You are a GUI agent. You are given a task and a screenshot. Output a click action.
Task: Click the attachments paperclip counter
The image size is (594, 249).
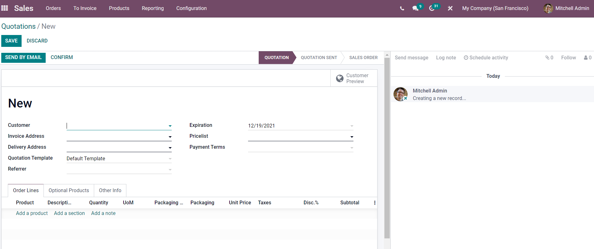pyautogui.click(x=549, y=57)
